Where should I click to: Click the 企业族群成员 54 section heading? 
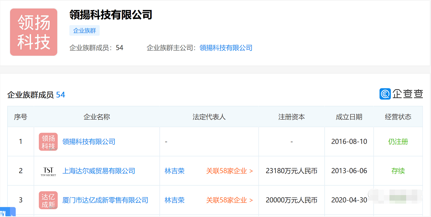point(36,95)
